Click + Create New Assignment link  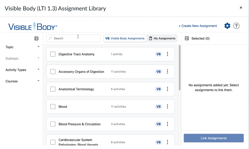point(198,26)
